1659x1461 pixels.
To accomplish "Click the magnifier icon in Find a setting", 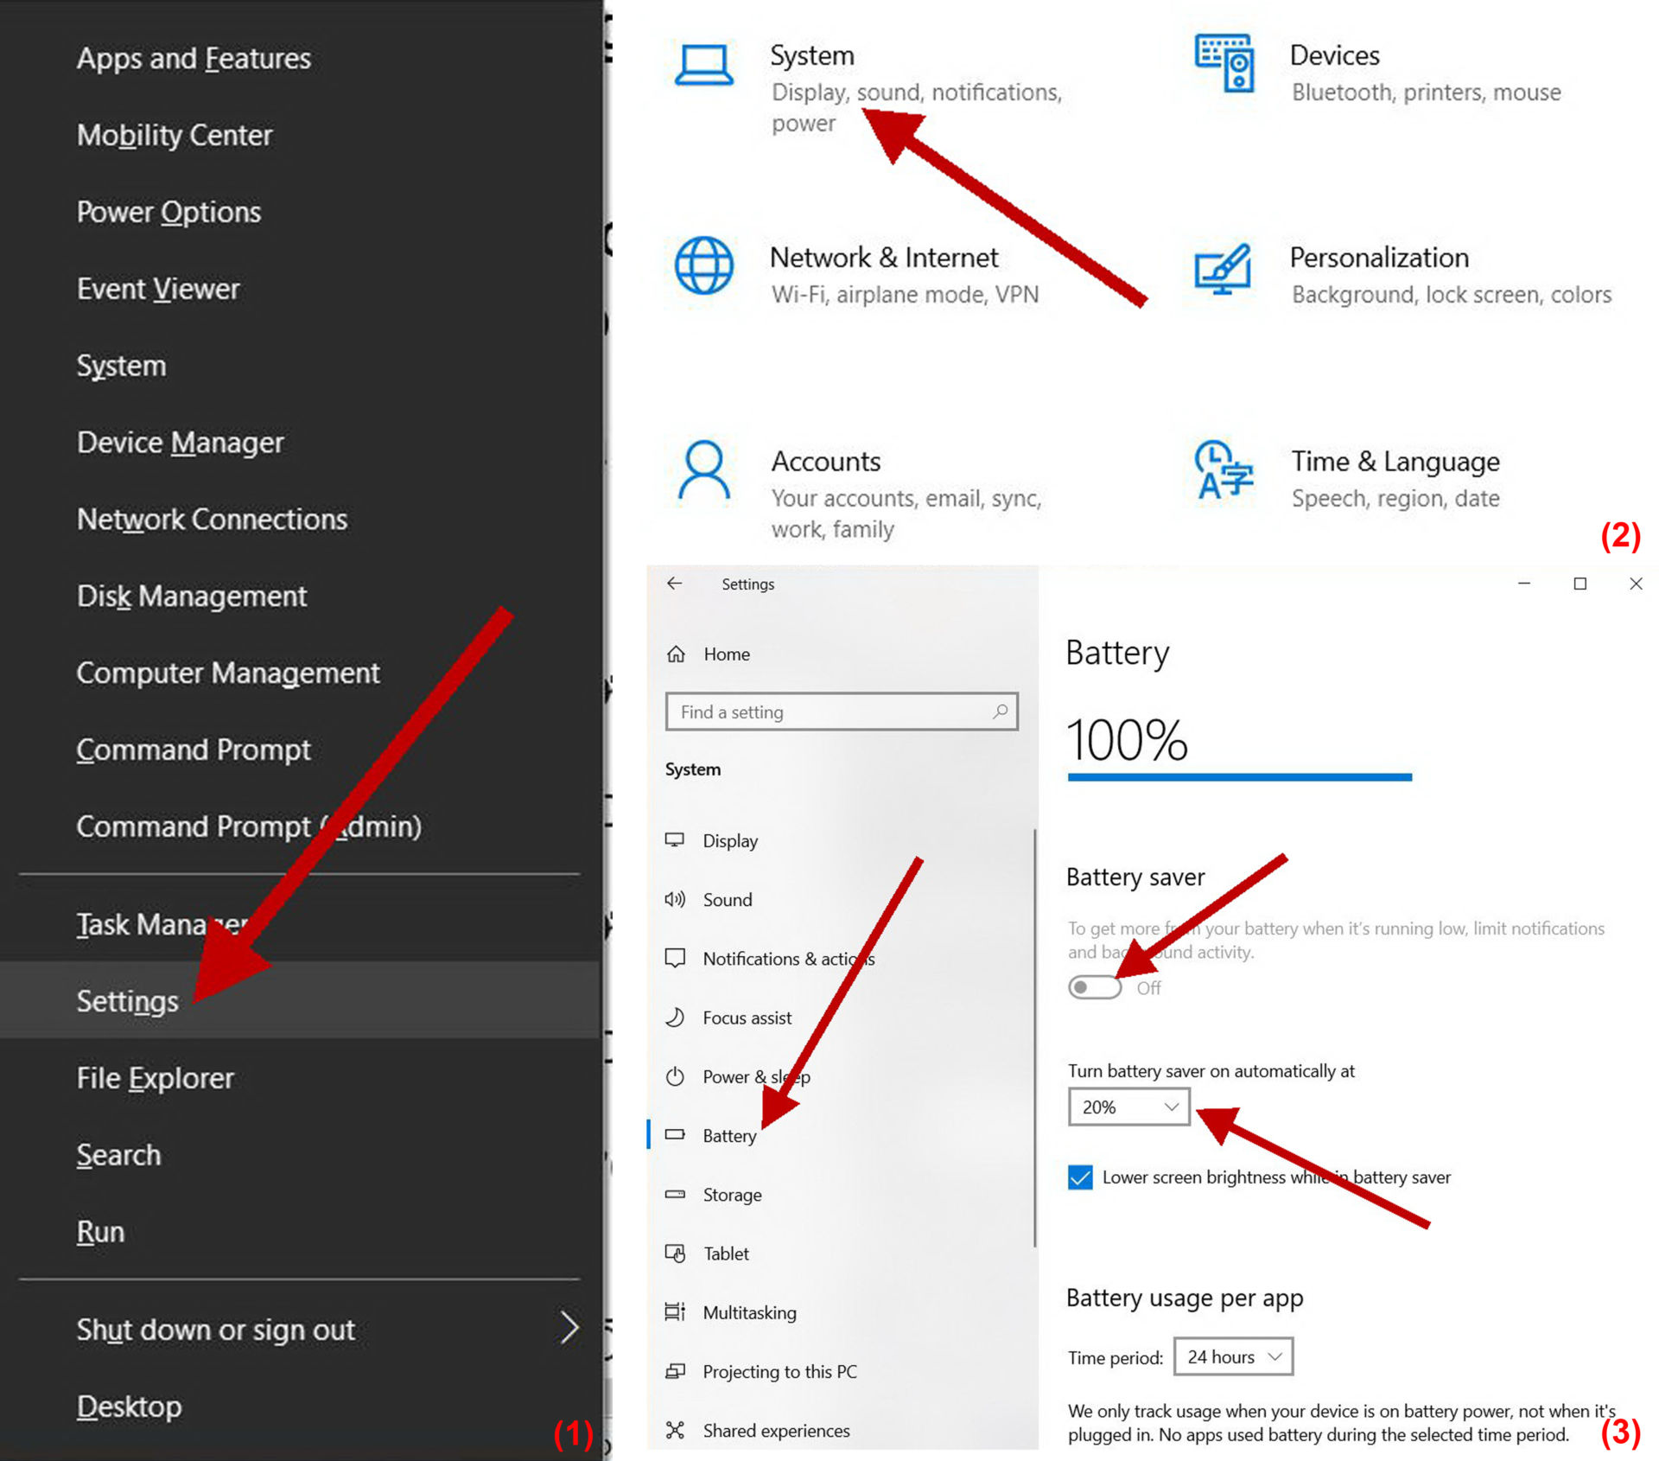I will pos(1000,711).
